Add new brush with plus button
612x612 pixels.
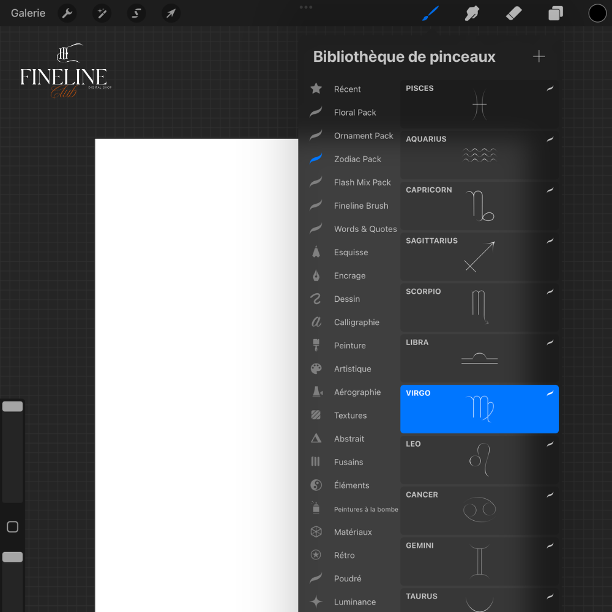(x=539, y=56)
